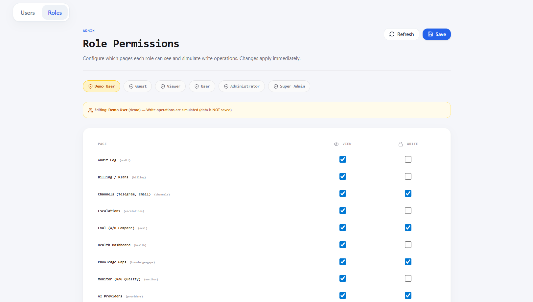The image size is (533, 302).
Task: Uncheck View for Eval (A/B Compare)
Action: (x=343, y=228)
